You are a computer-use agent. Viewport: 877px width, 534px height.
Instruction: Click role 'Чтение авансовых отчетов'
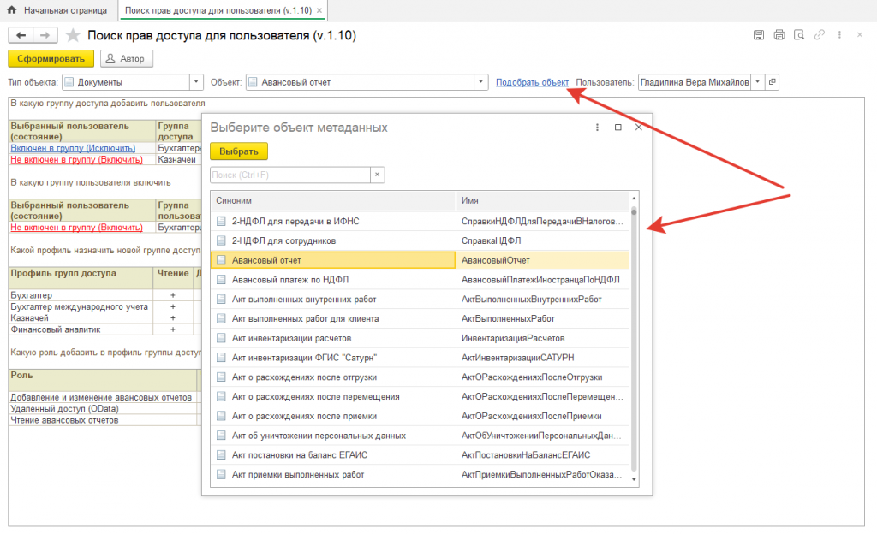tap(64, 420)
